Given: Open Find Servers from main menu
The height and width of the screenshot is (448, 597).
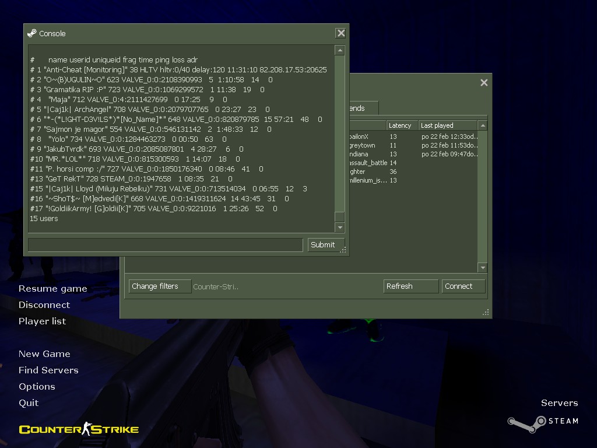Looking at the screenshot, I should (x=49, y=370).
